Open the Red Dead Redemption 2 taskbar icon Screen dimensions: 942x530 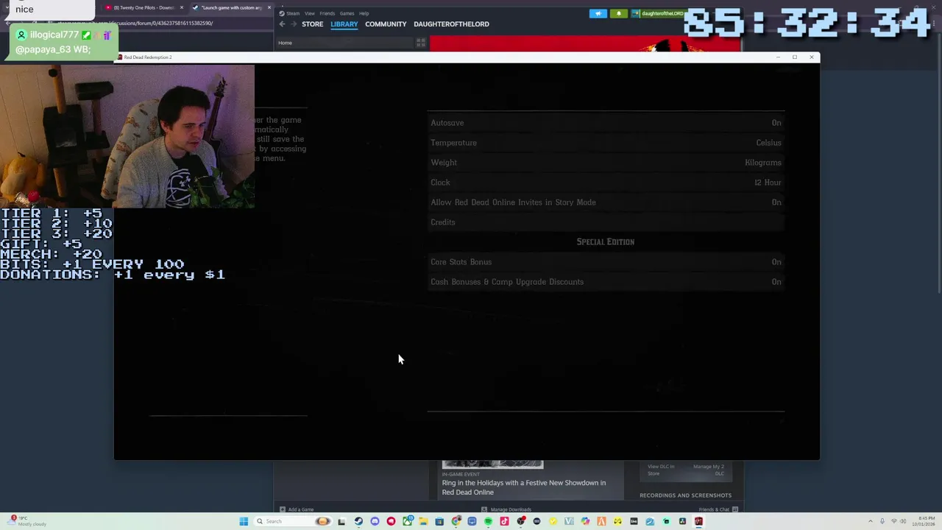point(698,521)
